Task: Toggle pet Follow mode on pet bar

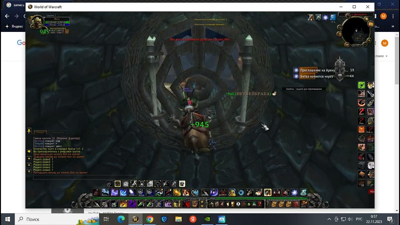Action: coord(117,183)
